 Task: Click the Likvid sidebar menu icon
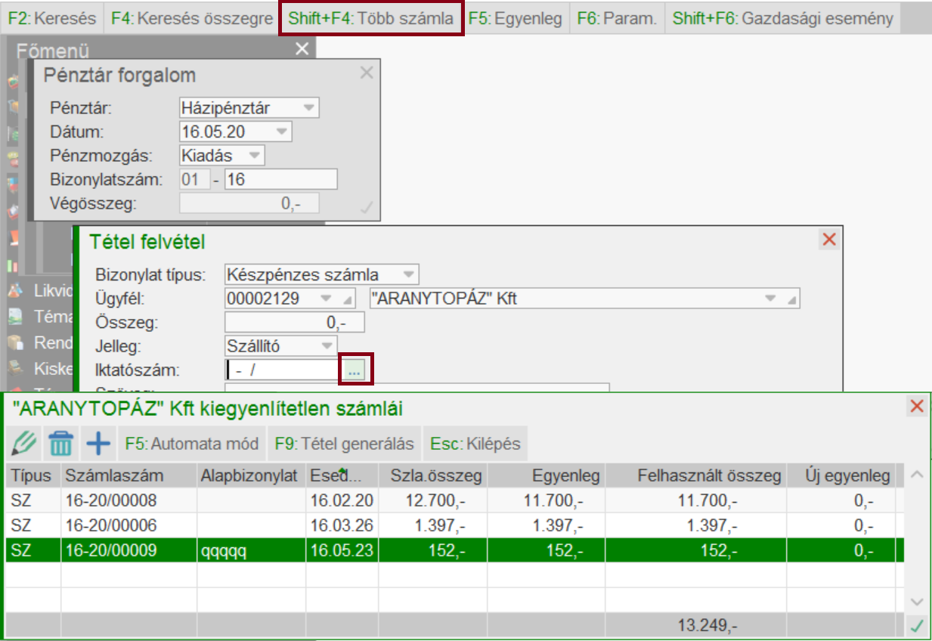point(14,291)
